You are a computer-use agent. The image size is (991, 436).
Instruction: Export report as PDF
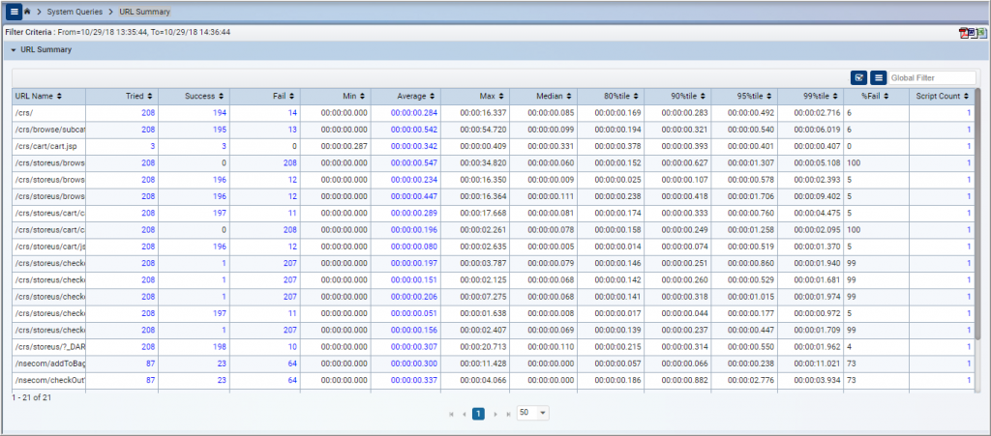[965, 34]
